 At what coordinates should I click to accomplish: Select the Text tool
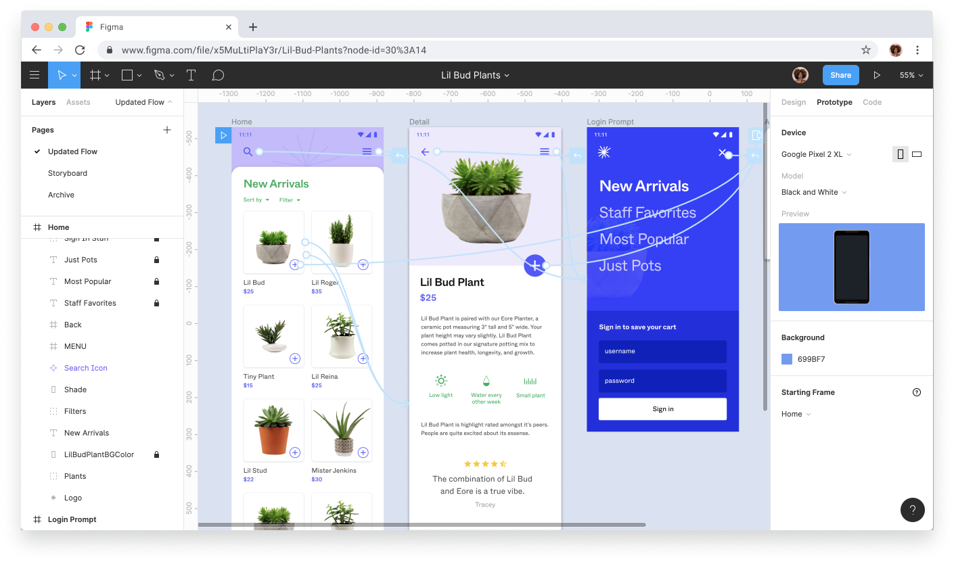[x=191, y=75]
